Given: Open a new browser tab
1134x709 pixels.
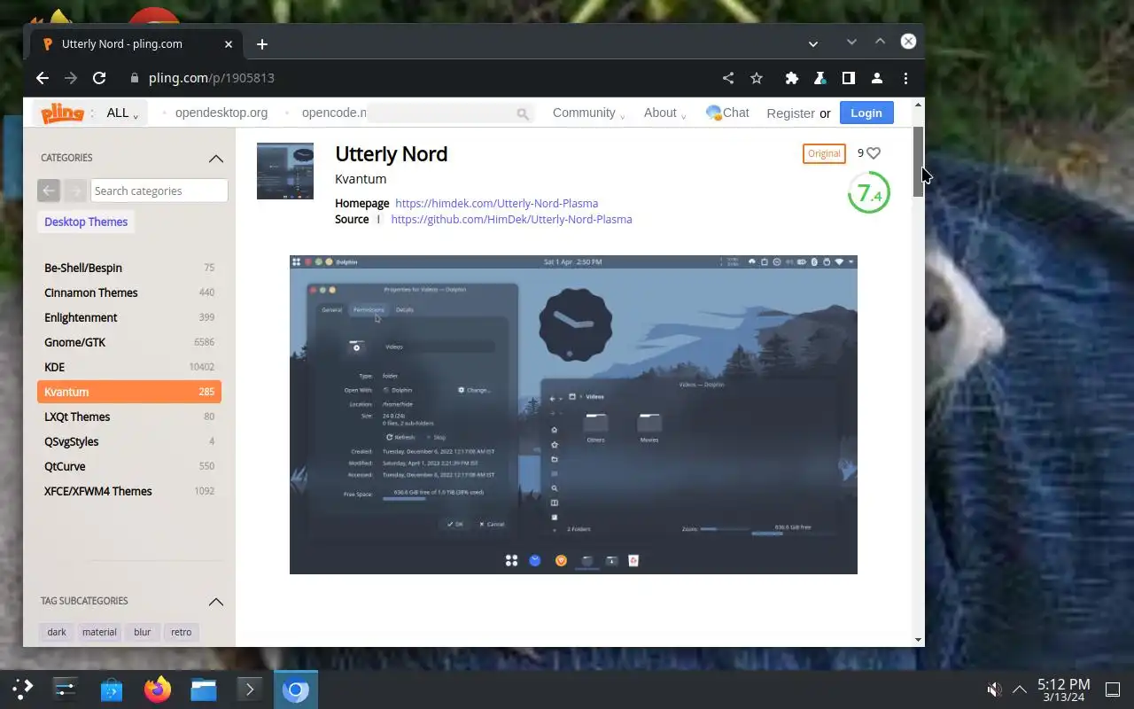Looking at the screenshot, I should (262, 44).
